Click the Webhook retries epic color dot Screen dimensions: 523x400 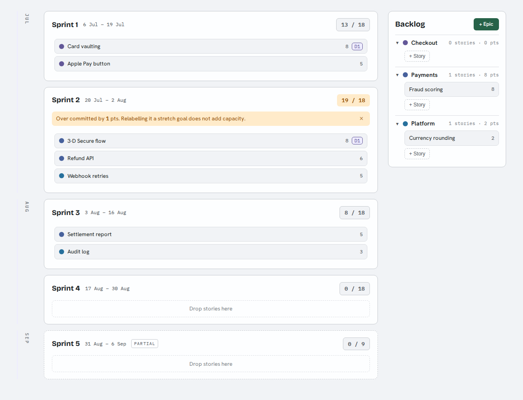click(62, 176)
